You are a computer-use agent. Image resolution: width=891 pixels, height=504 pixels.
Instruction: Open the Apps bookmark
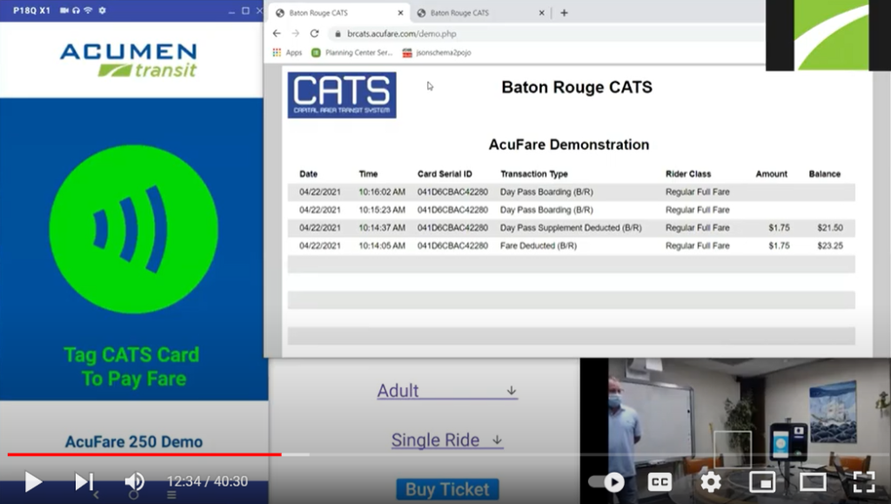coord(287,52)
